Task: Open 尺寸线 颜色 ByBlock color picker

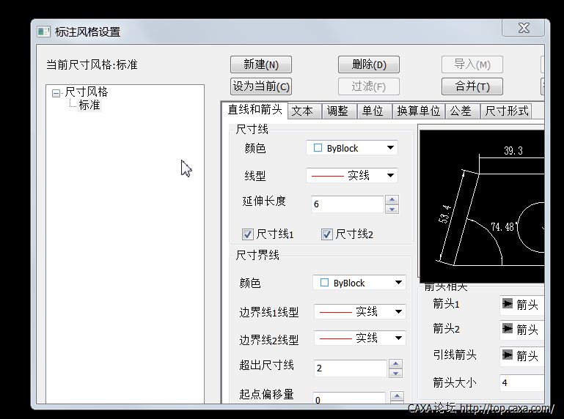Action: click(x=351, y=148)
